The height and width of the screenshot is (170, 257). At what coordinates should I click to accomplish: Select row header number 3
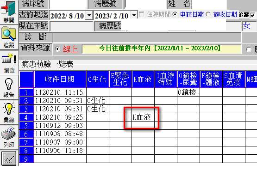tap(26, 109)
